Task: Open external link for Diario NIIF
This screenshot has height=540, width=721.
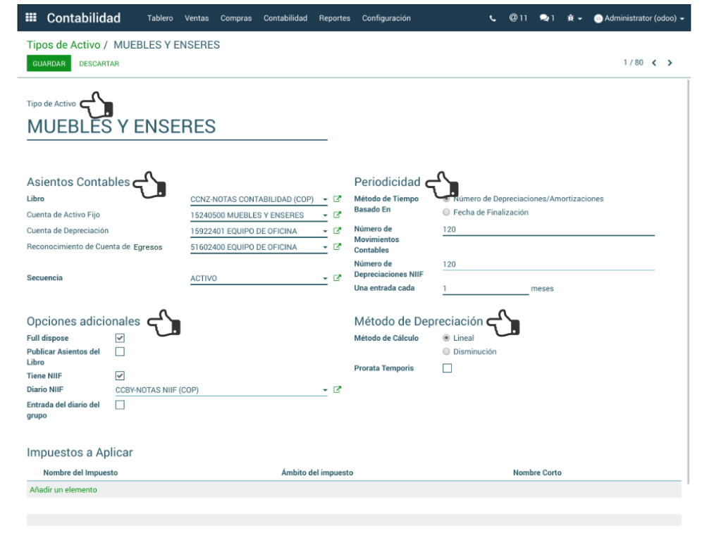Action: pyautogui.click(x=337, y=389)
